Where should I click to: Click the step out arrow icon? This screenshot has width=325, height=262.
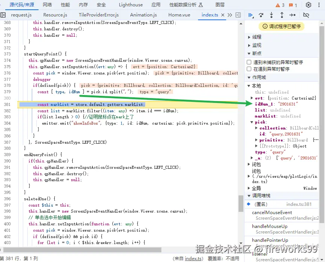[x=282, y=15]
